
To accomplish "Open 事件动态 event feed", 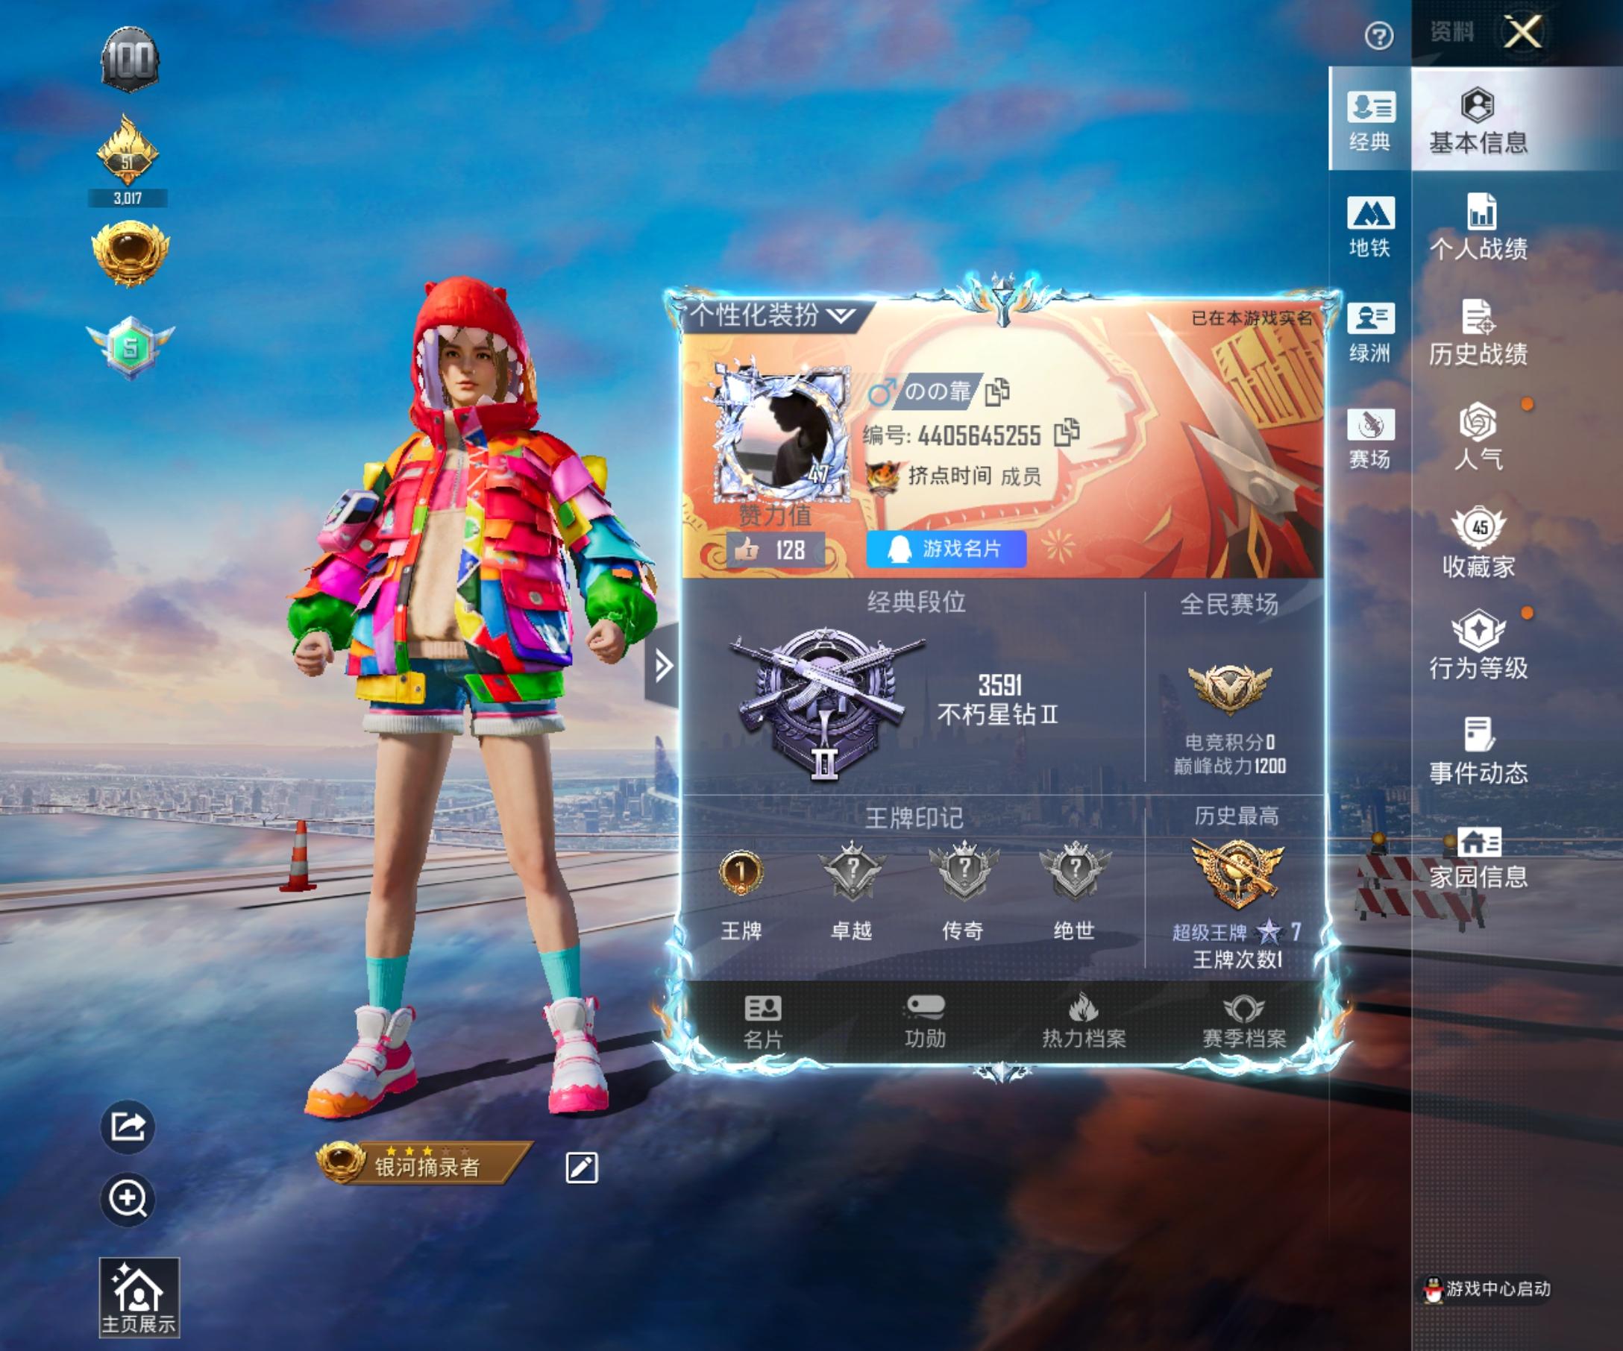I will point(1478,751).
